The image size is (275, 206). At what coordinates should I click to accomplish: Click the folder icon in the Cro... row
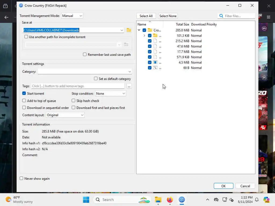pos(150,30)
